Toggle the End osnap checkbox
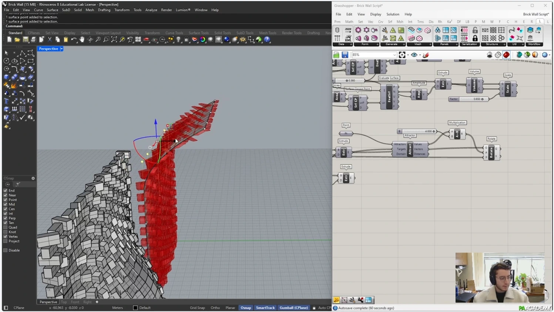This screenshot has width=554, height=312. pyautogui.click(x=5, y=191)
